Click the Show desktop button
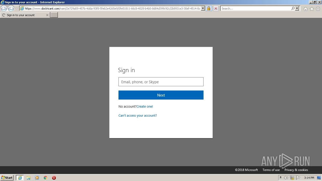Screen dimensions: 322x181 [319, 178]
